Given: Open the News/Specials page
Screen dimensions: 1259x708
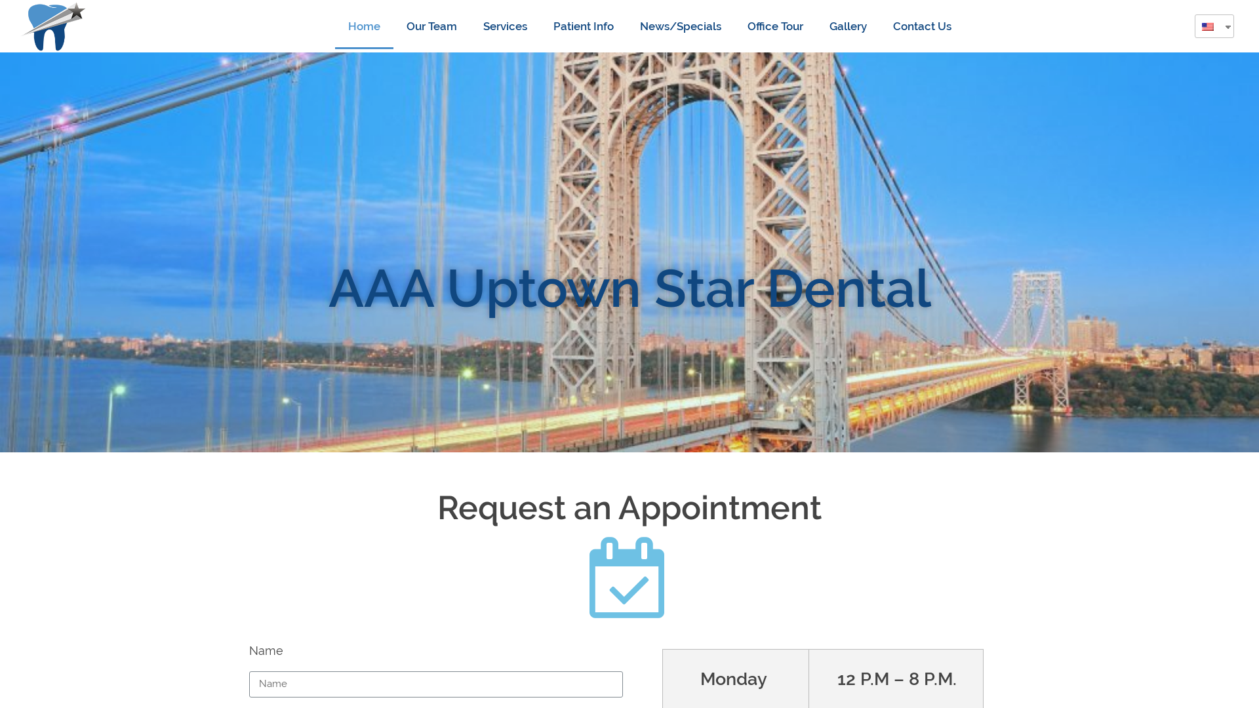Looking at the screenshot, I should [x=681, y=26].
